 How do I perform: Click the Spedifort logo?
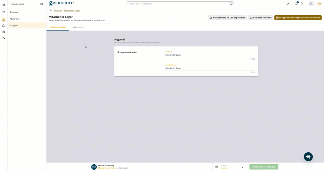tap(62, 3)
